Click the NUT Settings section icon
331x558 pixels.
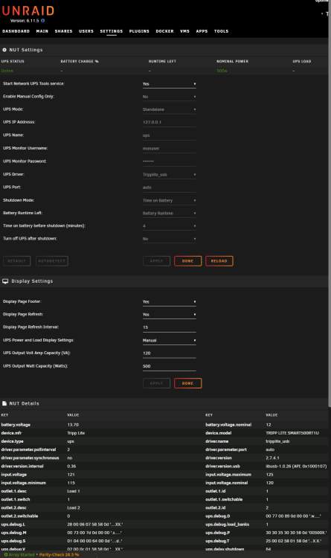(x=4, y=50)
